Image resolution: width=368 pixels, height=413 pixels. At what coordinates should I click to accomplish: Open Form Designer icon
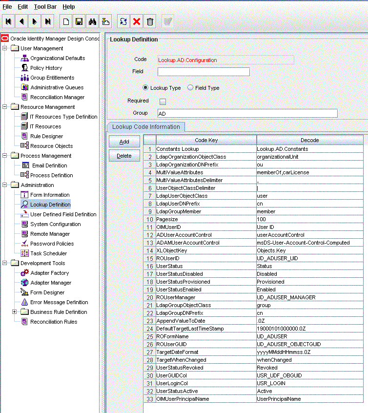pyautogui.click(x=24, y=292)
